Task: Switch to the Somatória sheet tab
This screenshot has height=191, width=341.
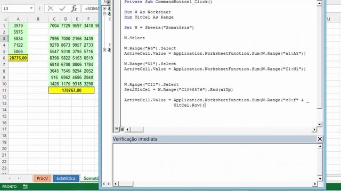Action: click(x=91, y=178)
